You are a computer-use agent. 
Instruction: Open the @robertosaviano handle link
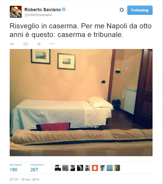pyautogui.click(x=38, y=15)
